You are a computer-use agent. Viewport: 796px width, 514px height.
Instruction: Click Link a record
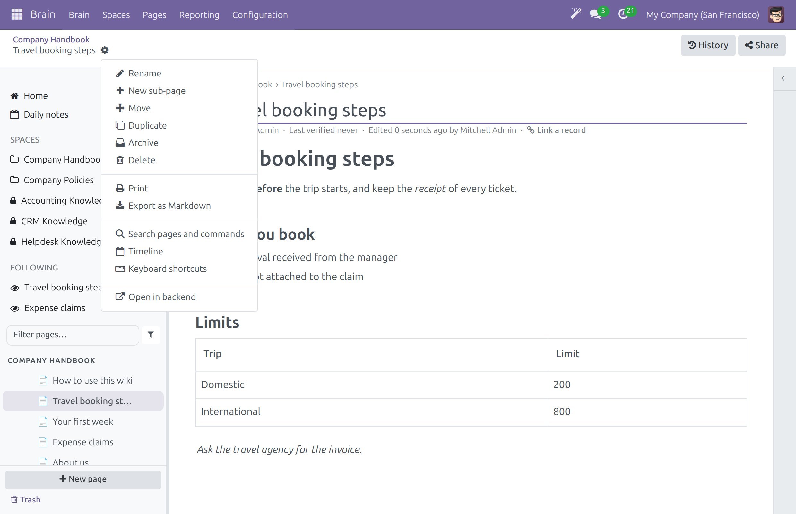click(x=556, y=130)
